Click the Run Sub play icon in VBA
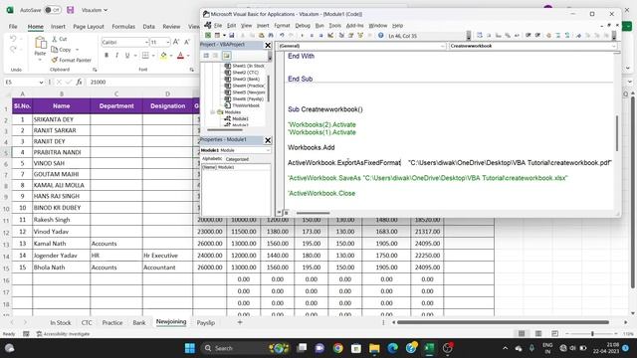The height and width of the screenshot is (358, 637). [x=302, y=36]
